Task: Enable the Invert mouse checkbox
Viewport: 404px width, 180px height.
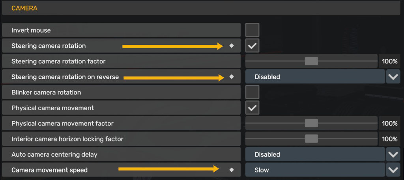Action: (252, 30)
